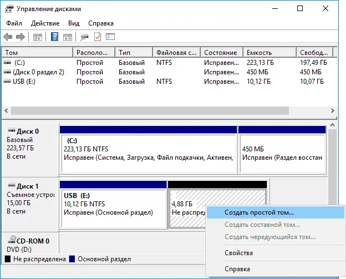
Task: Click the Settings list toolbar icon
Action: 110,37
